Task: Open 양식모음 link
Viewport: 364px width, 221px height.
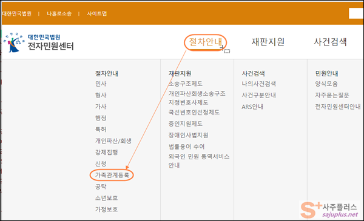Action: (x=326, y=84)
